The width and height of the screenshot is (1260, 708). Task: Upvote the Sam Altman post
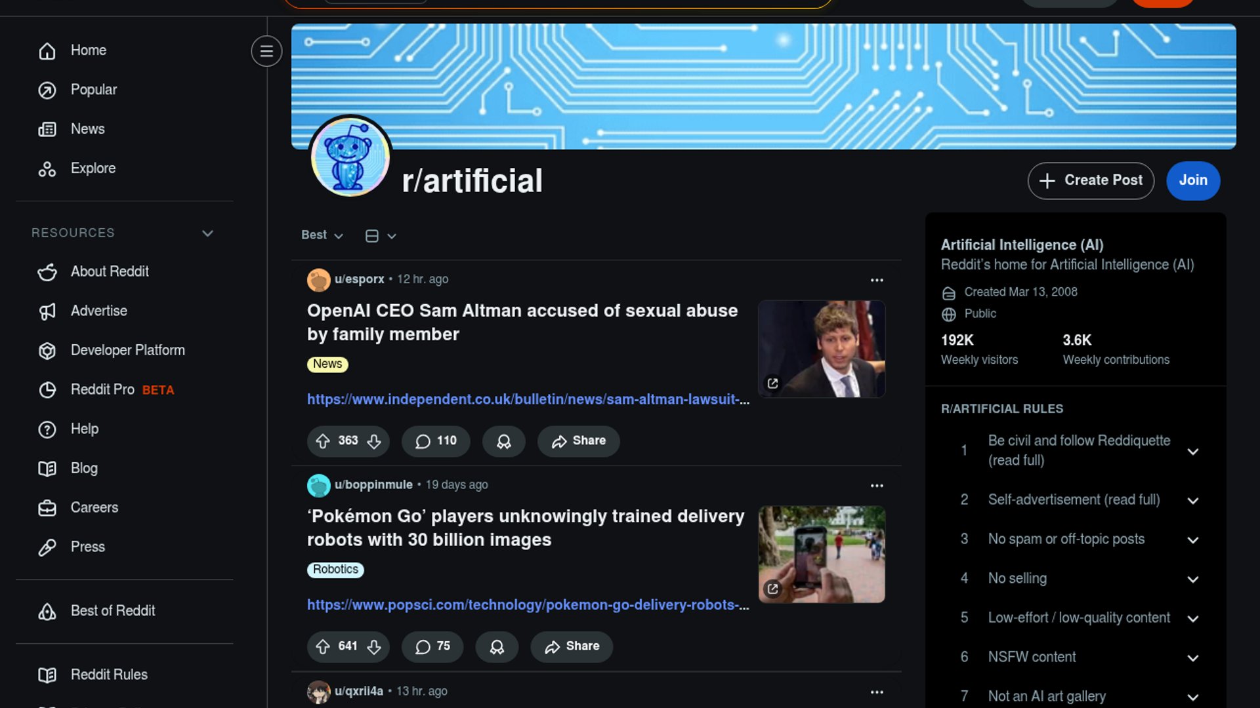tap(322, 441)
